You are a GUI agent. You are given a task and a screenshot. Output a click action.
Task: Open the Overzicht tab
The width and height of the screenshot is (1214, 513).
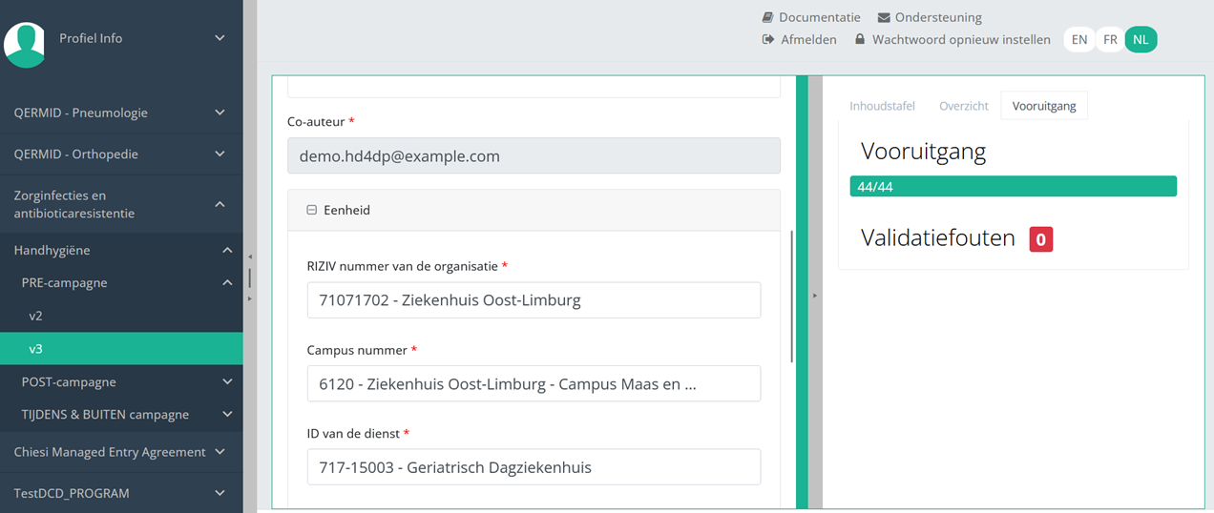pyautogui.click(x=963, y=106)
